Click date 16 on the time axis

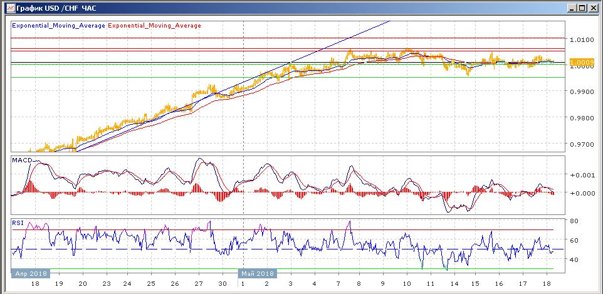click(x=499, y=283)
